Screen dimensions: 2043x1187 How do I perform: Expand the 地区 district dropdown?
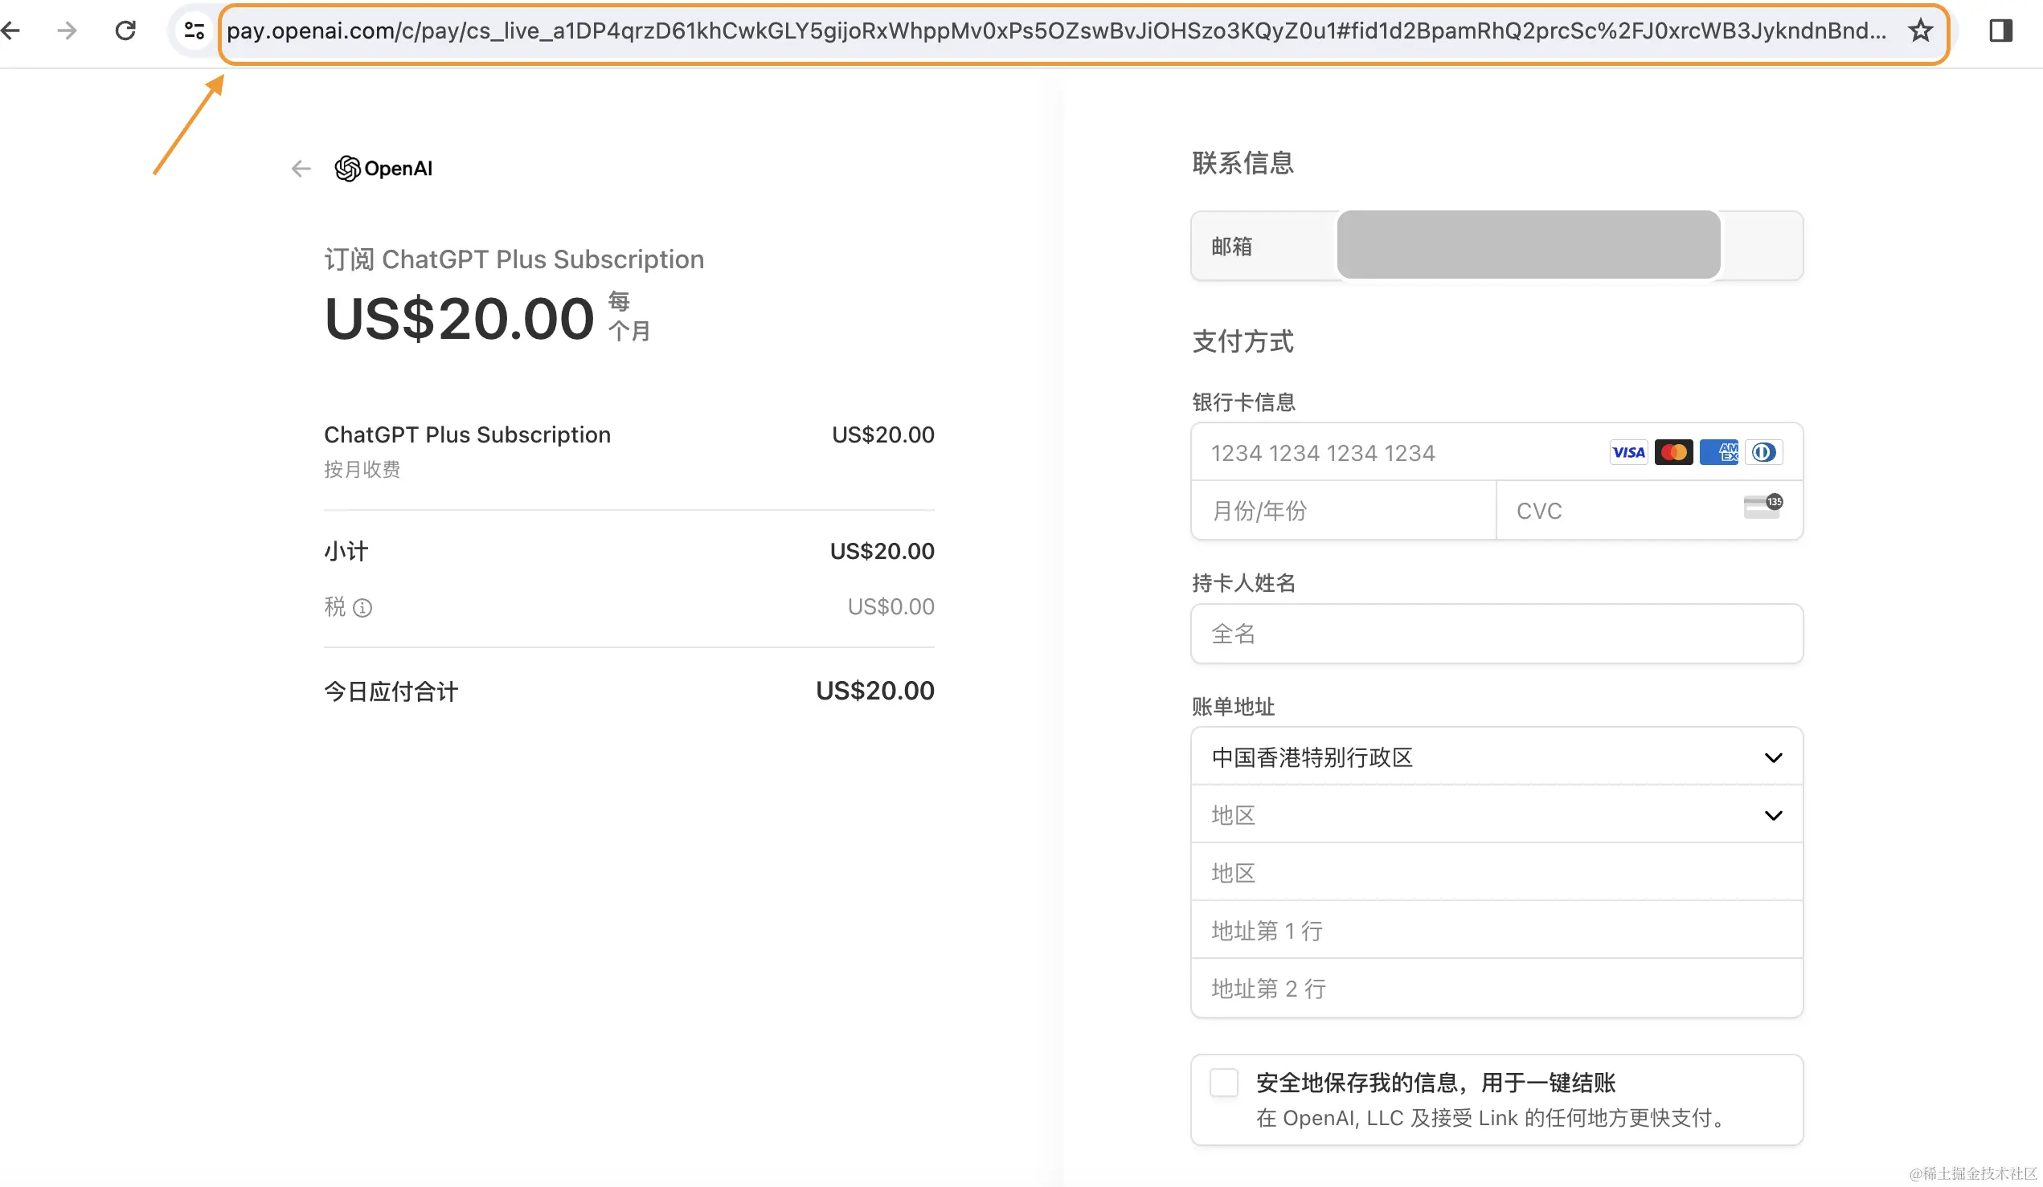[x=1496, y=815]
